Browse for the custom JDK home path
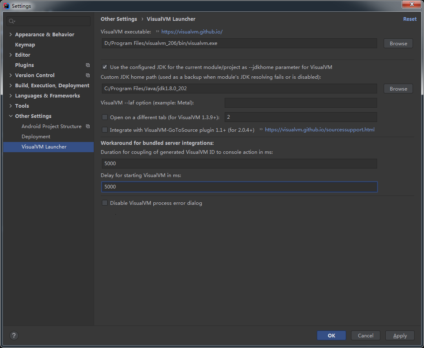The image size is (424, 348). pos(398,89)
